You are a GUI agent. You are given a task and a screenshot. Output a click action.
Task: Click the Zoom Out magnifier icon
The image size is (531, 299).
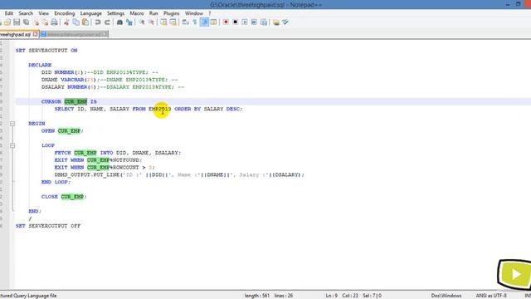click(x=151, y=22)
